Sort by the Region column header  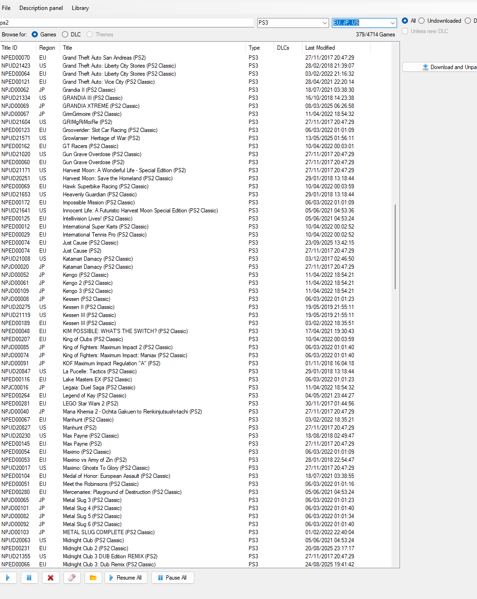(48, 48)
